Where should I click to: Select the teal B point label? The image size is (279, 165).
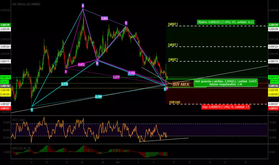[x=97, y=63]
